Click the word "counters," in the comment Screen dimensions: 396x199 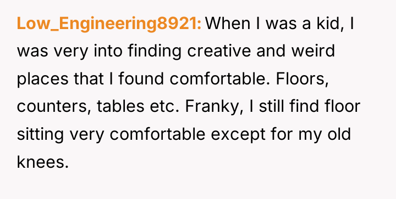[x=53, y=107]
